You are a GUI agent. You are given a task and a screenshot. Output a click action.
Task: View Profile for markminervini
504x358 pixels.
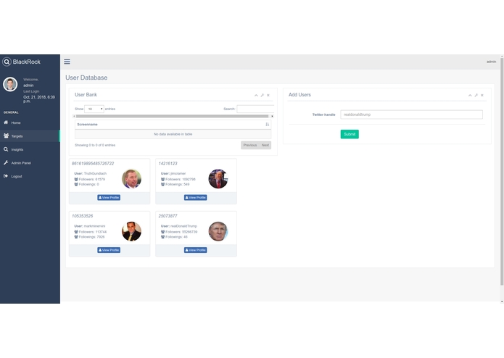tap(109, 250)
